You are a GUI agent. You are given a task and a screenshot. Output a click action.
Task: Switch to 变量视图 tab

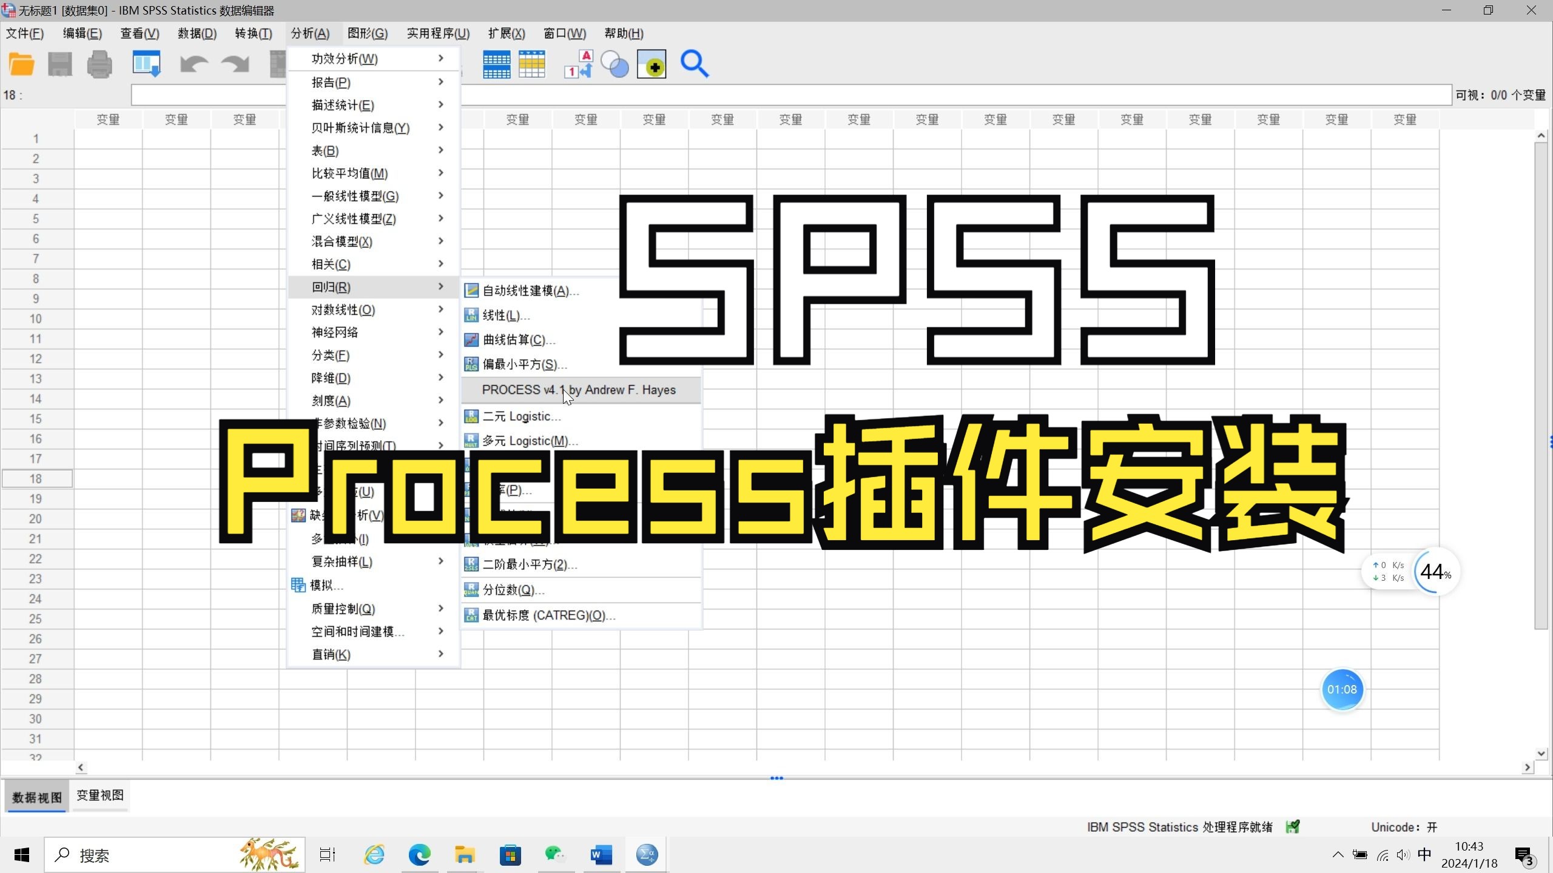pyautogui.click(x=100, y=795)
